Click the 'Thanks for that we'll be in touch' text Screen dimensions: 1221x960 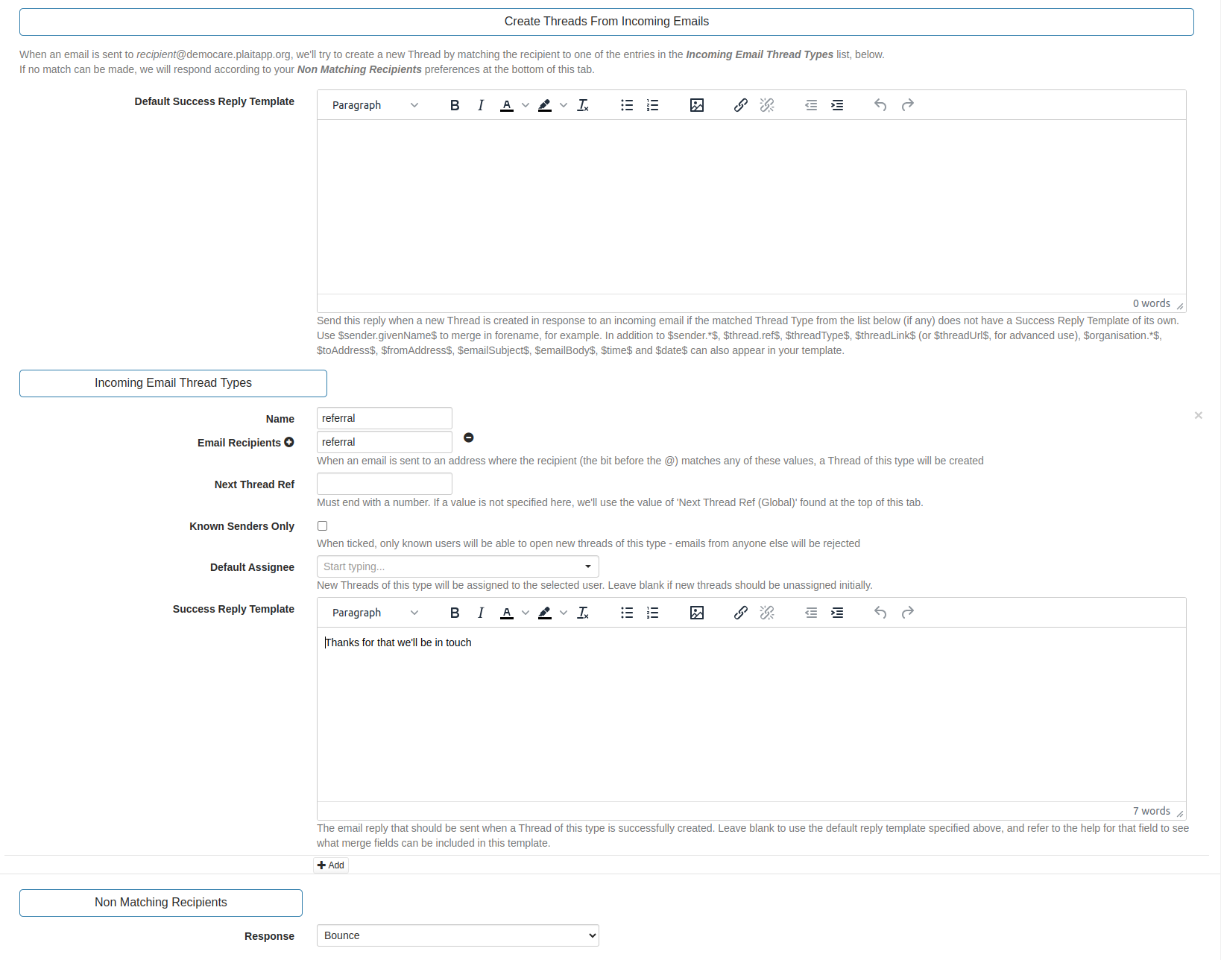(399, 642)
